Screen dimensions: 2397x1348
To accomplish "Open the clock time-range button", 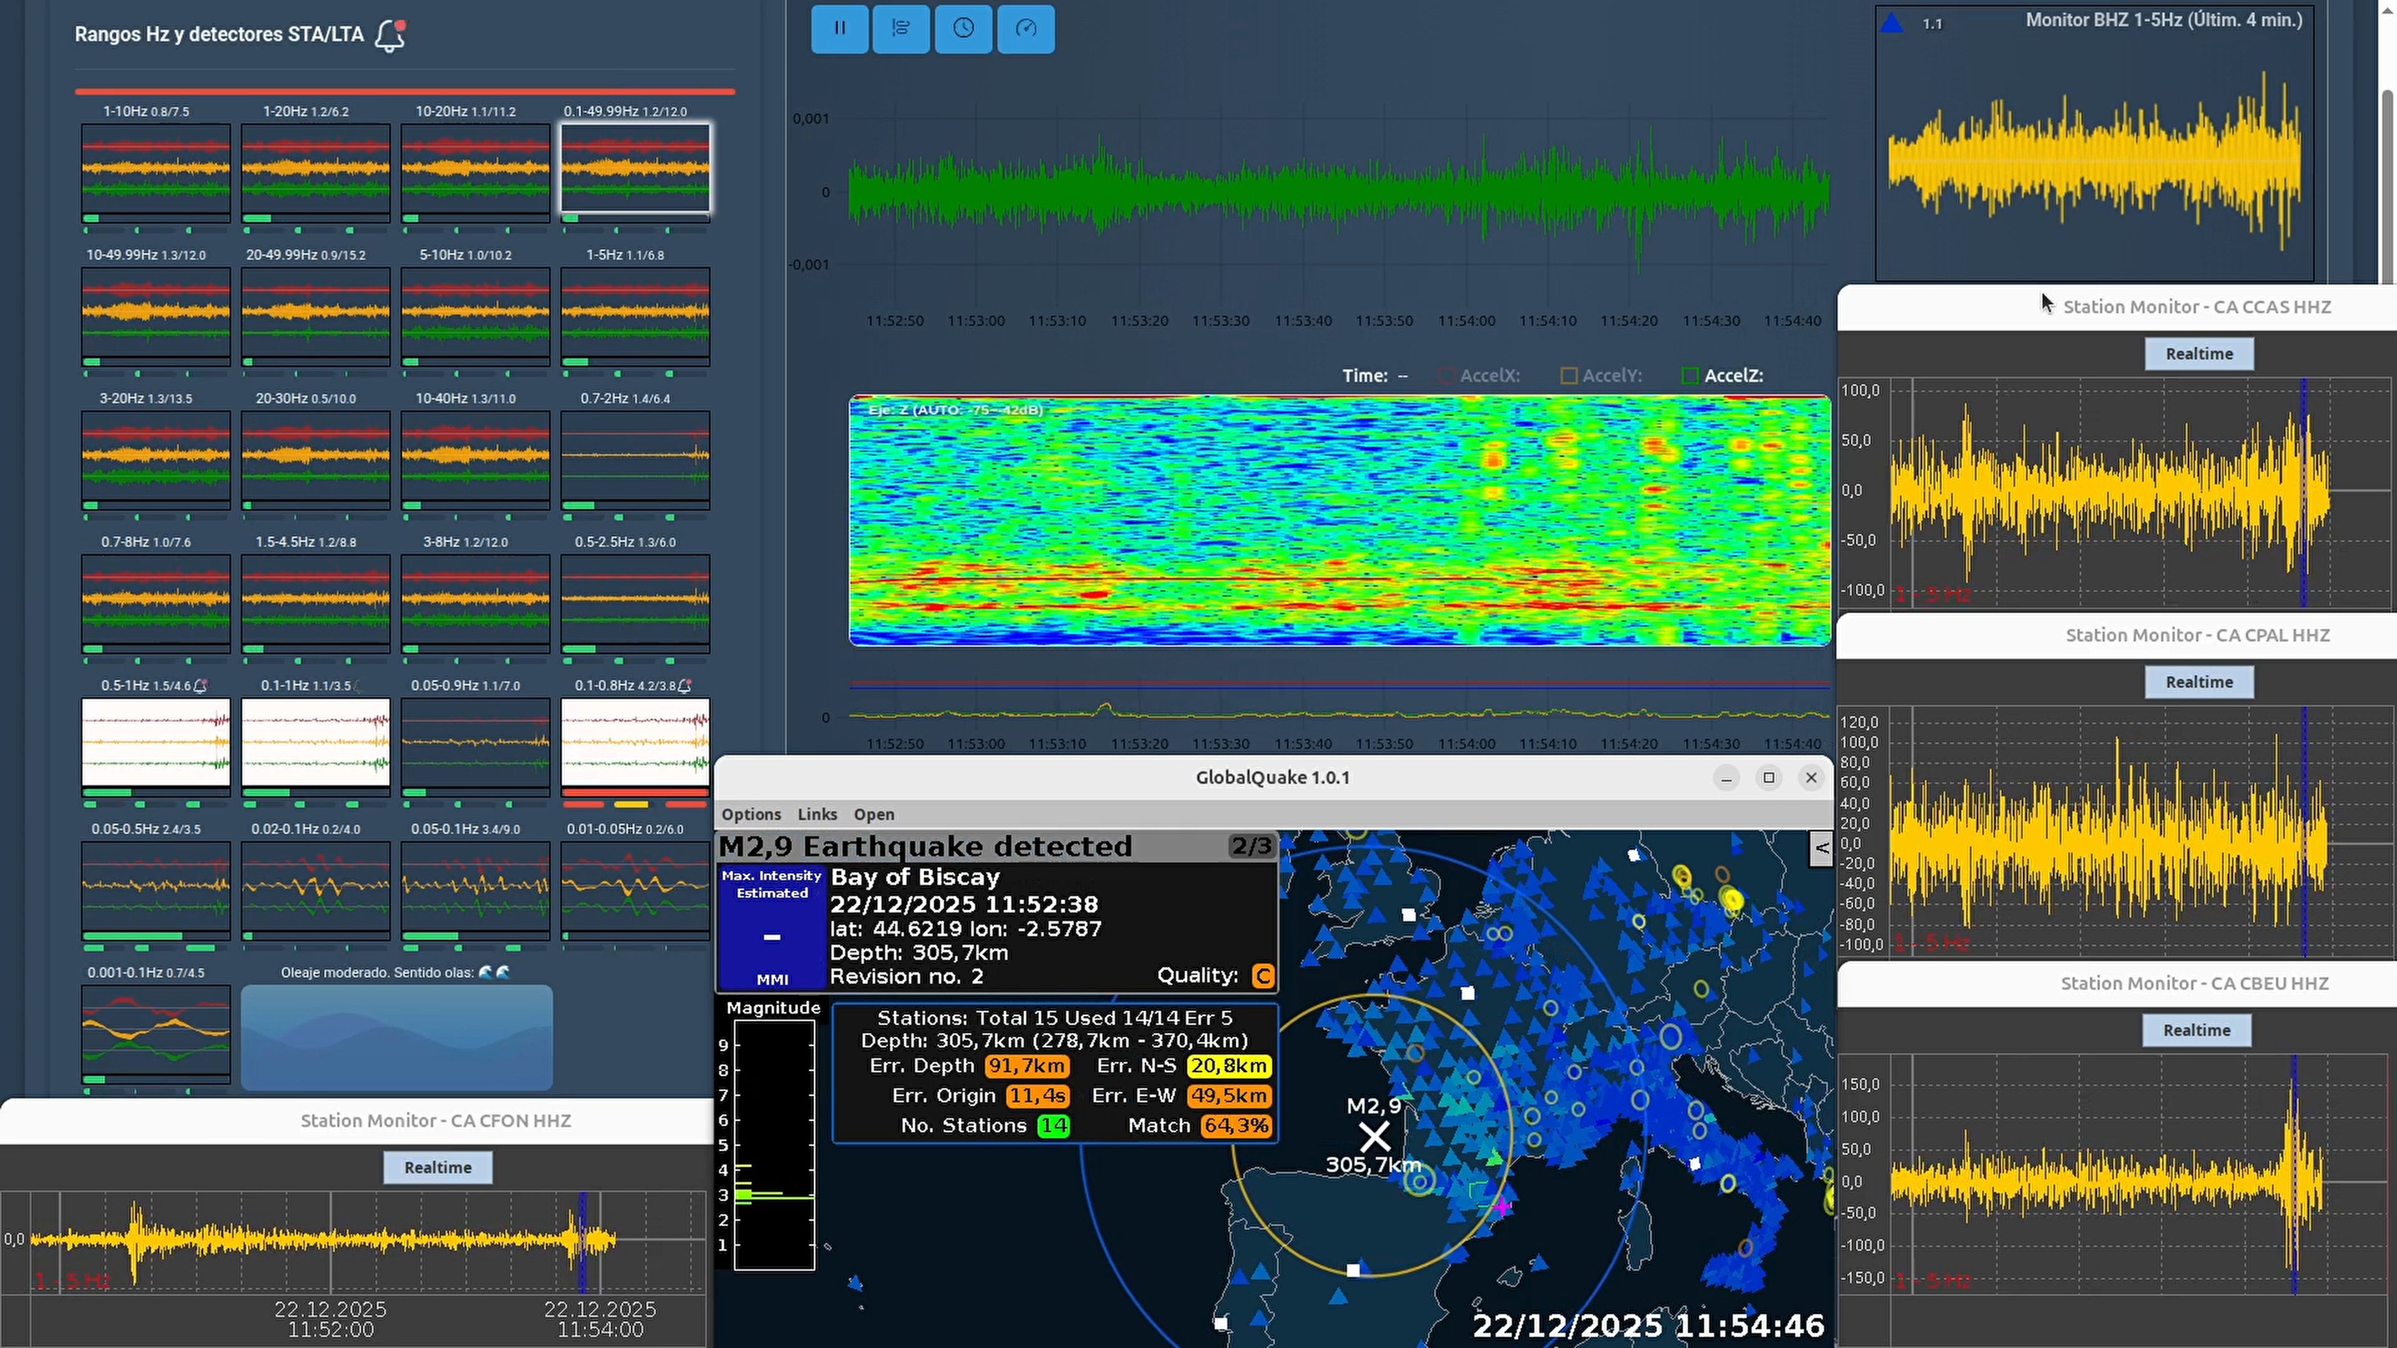I will tap(963, 29).
